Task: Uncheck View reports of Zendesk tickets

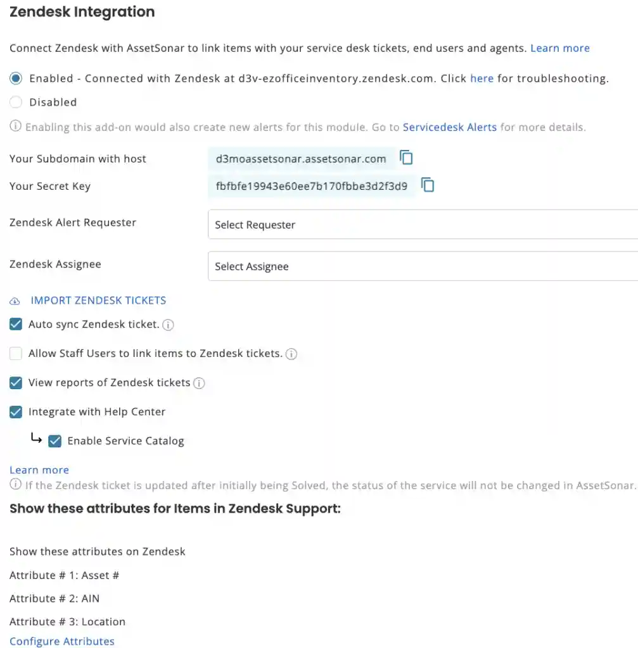Action: point(16,383)
